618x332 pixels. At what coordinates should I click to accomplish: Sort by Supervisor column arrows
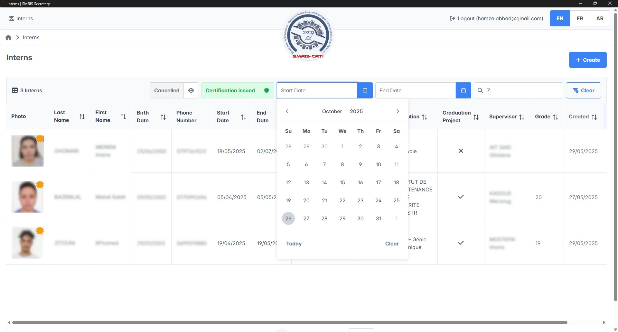click(x=522, y=117)
